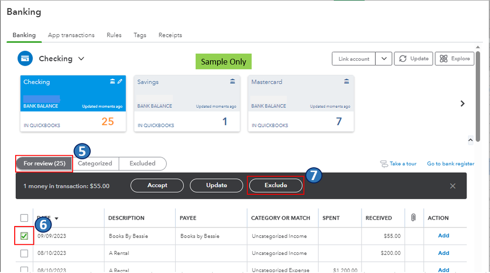Screen dimensions: 490x273
Task: Toggle the select-all header checkbox
Action: [x=24, y=218]
